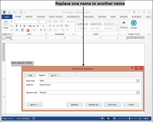153x122 pixels.
Task: Click the font color red A icon
Action: pyautogui.click(x=28, y=30)
